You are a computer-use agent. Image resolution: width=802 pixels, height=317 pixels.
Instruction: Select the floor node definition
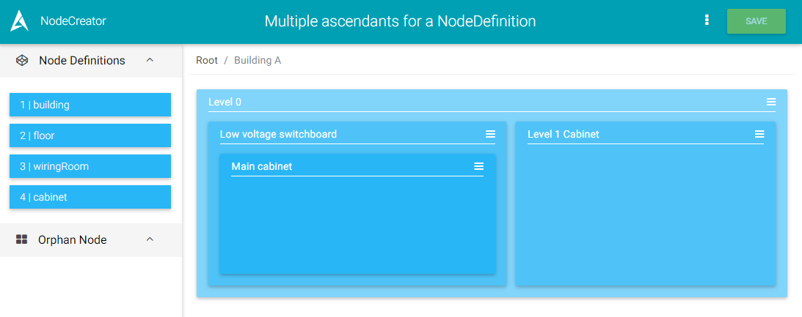[x=90, y=135]
